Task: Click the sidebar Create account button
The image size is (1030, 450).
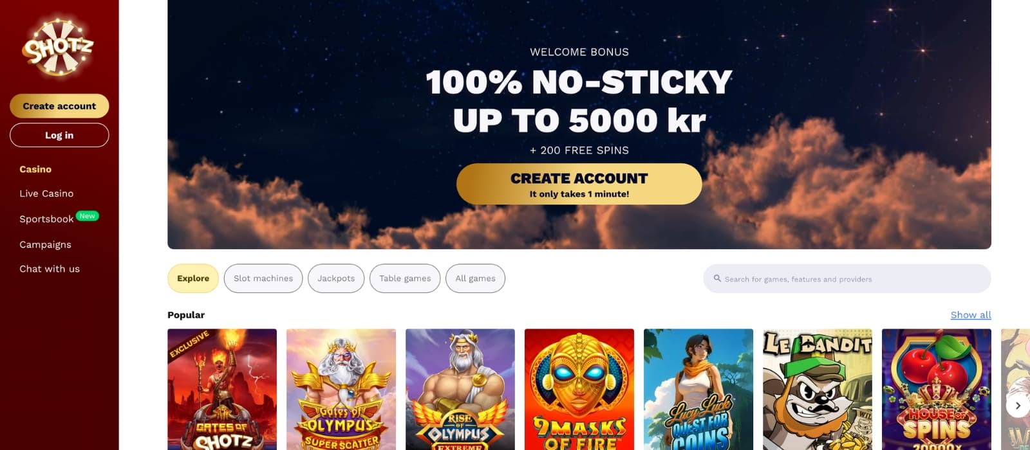Action: 59,106
